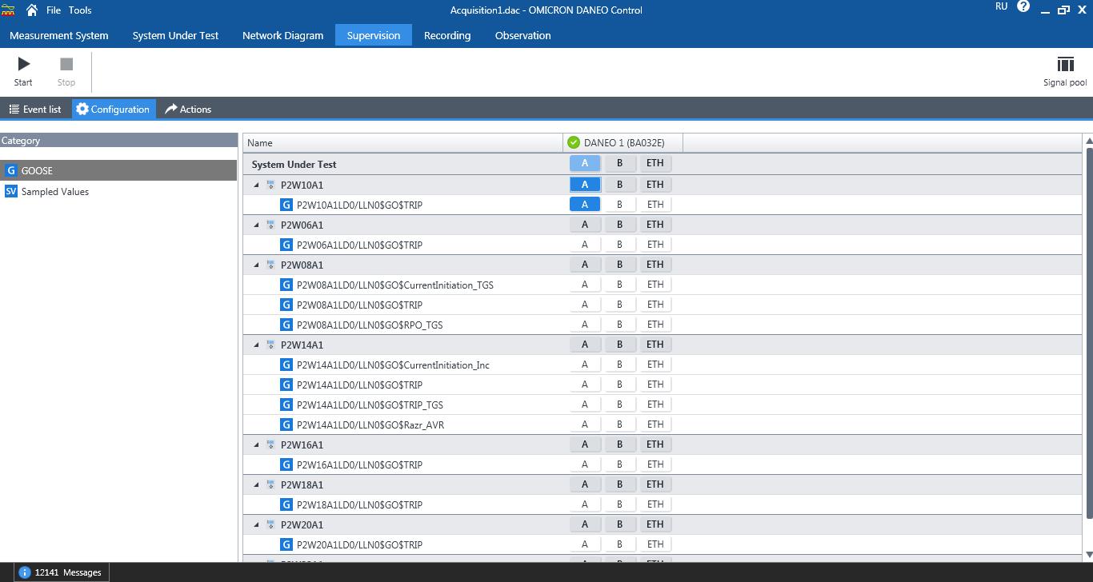This screenshot has height=582, width=1093.
Task: Collapse the P2W14A1 tree node
Action: (x=257, y=345)
